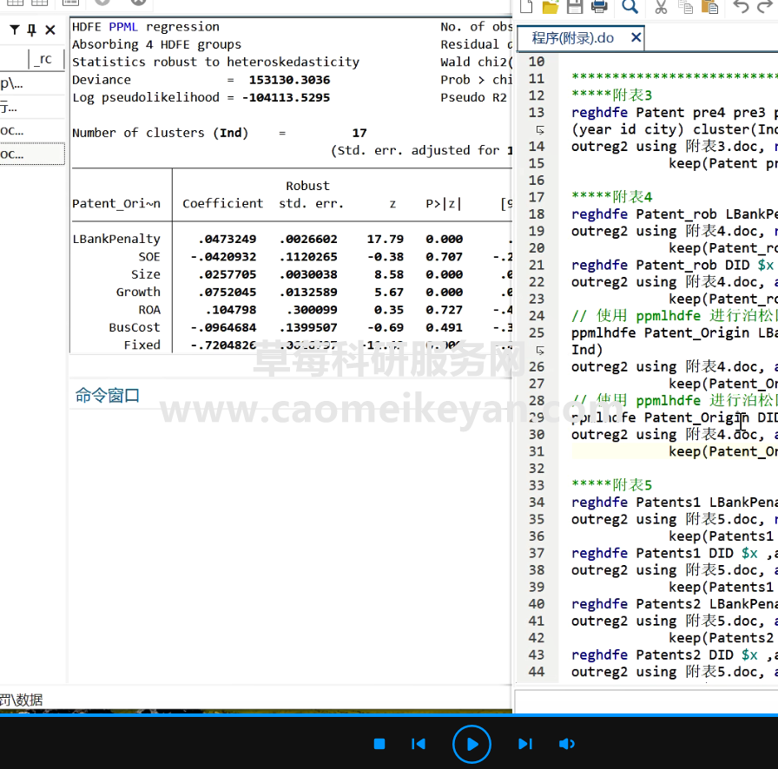Click line 34 reghdfe Patents1 command
This screenshot has height=769, width=778.
[675, 503]
